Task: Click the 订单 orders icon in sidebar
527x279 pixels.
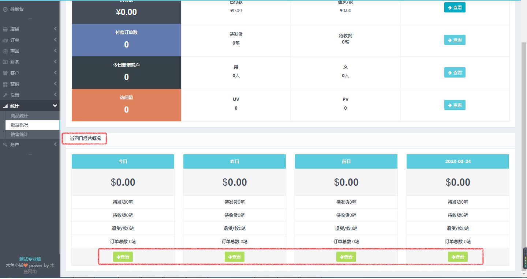Action: tap(5, 40)
